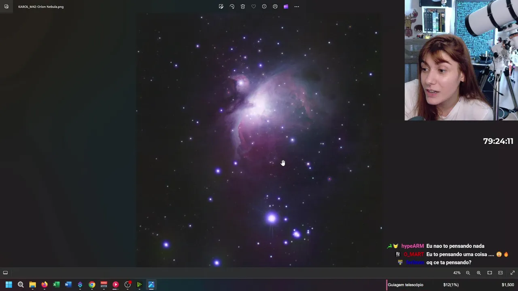Image resolution: width=518 pixels, height=291 pixels.
Task: Open the green arrow app on taskbar
Action: 139,285
